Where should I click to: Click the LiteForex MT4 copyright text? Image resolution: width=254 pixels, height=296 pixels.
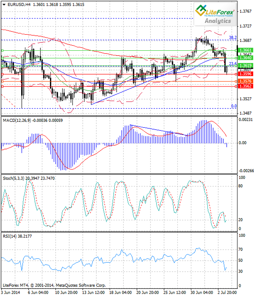[54, 285]
